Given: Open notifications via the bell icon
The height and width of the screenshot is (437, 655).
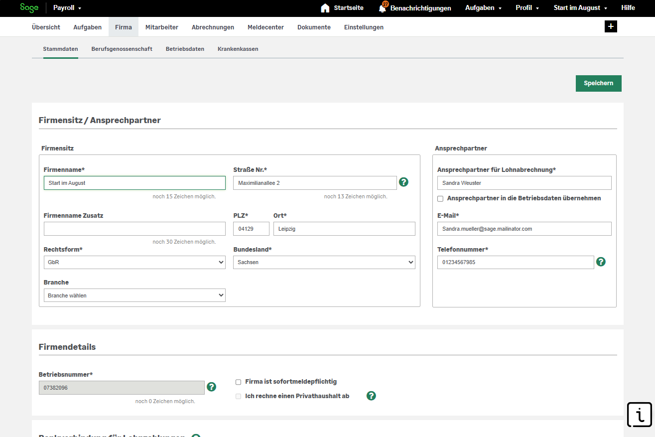Looking at the screenshot, I should [x=383, y=7].
